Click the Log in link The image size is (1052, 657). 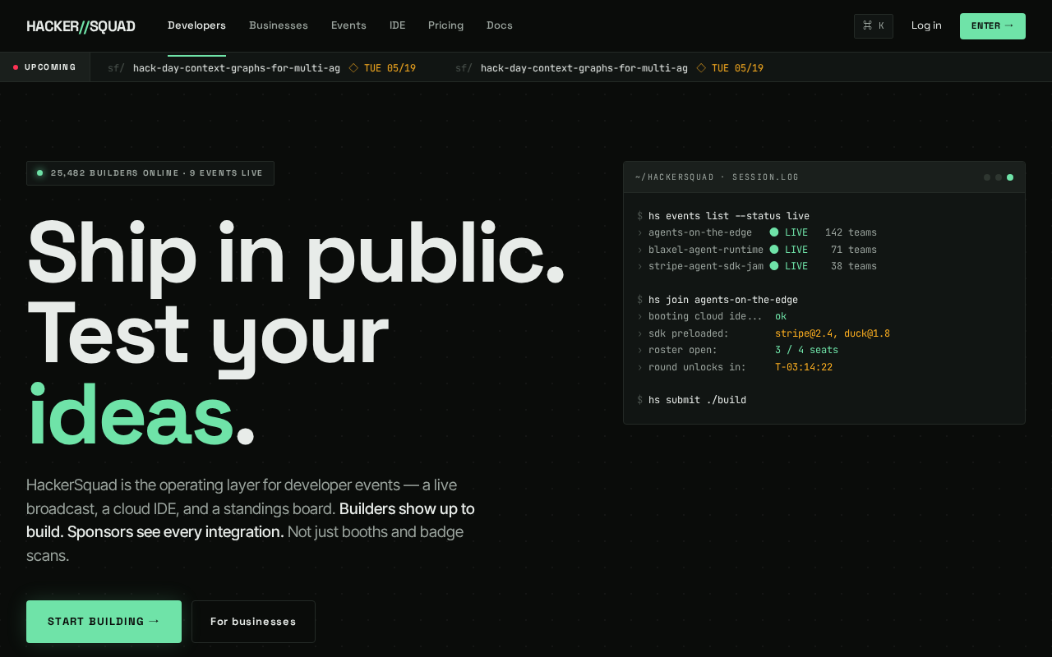(x=926, y=25)
